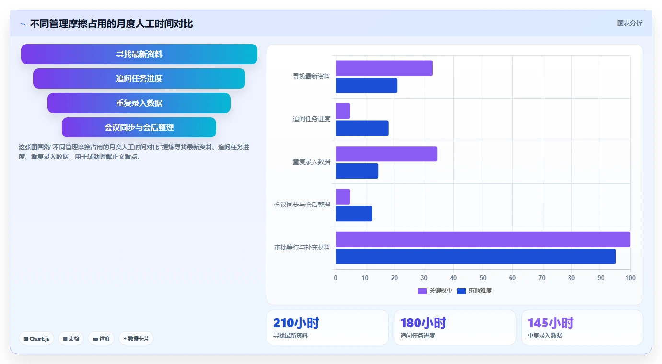
Task: Click the blue 会议同步与会后整理 chart bar
Action: tap(354, 214)
